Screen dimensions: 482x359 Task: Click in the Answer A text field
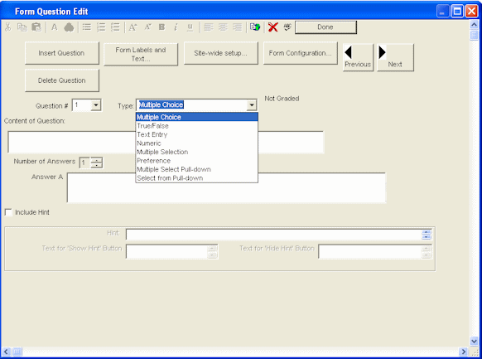click(226, 187)
